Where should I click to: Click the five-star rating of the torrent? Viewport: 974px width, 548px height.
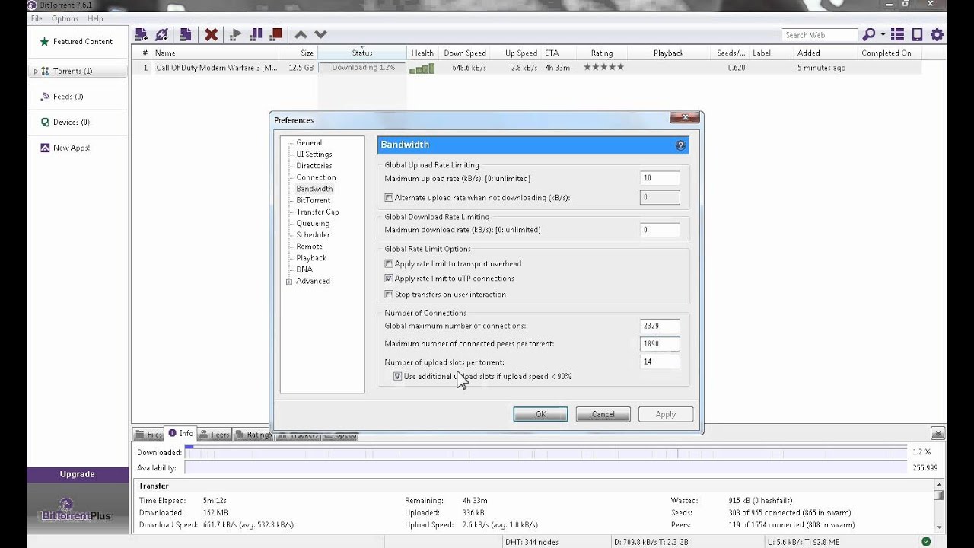603,67
